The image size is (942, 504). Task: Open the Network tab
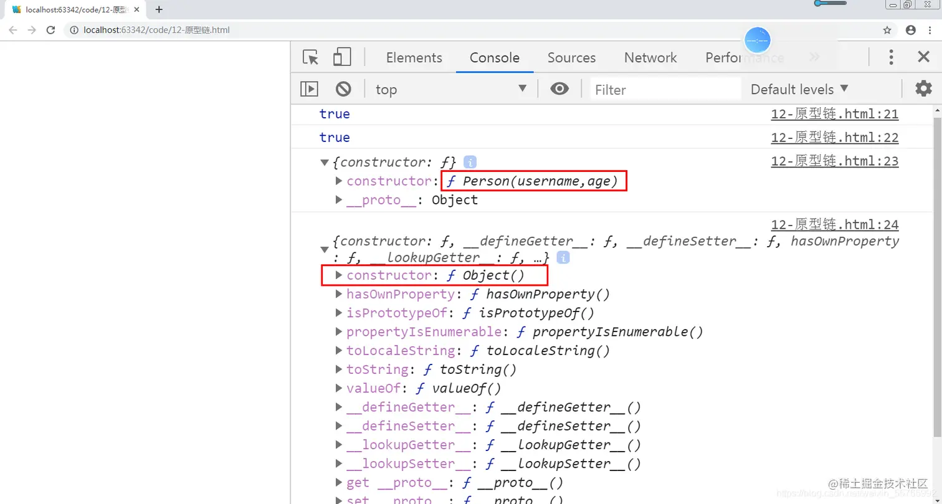pyautogui.click(x=650, y=57)
